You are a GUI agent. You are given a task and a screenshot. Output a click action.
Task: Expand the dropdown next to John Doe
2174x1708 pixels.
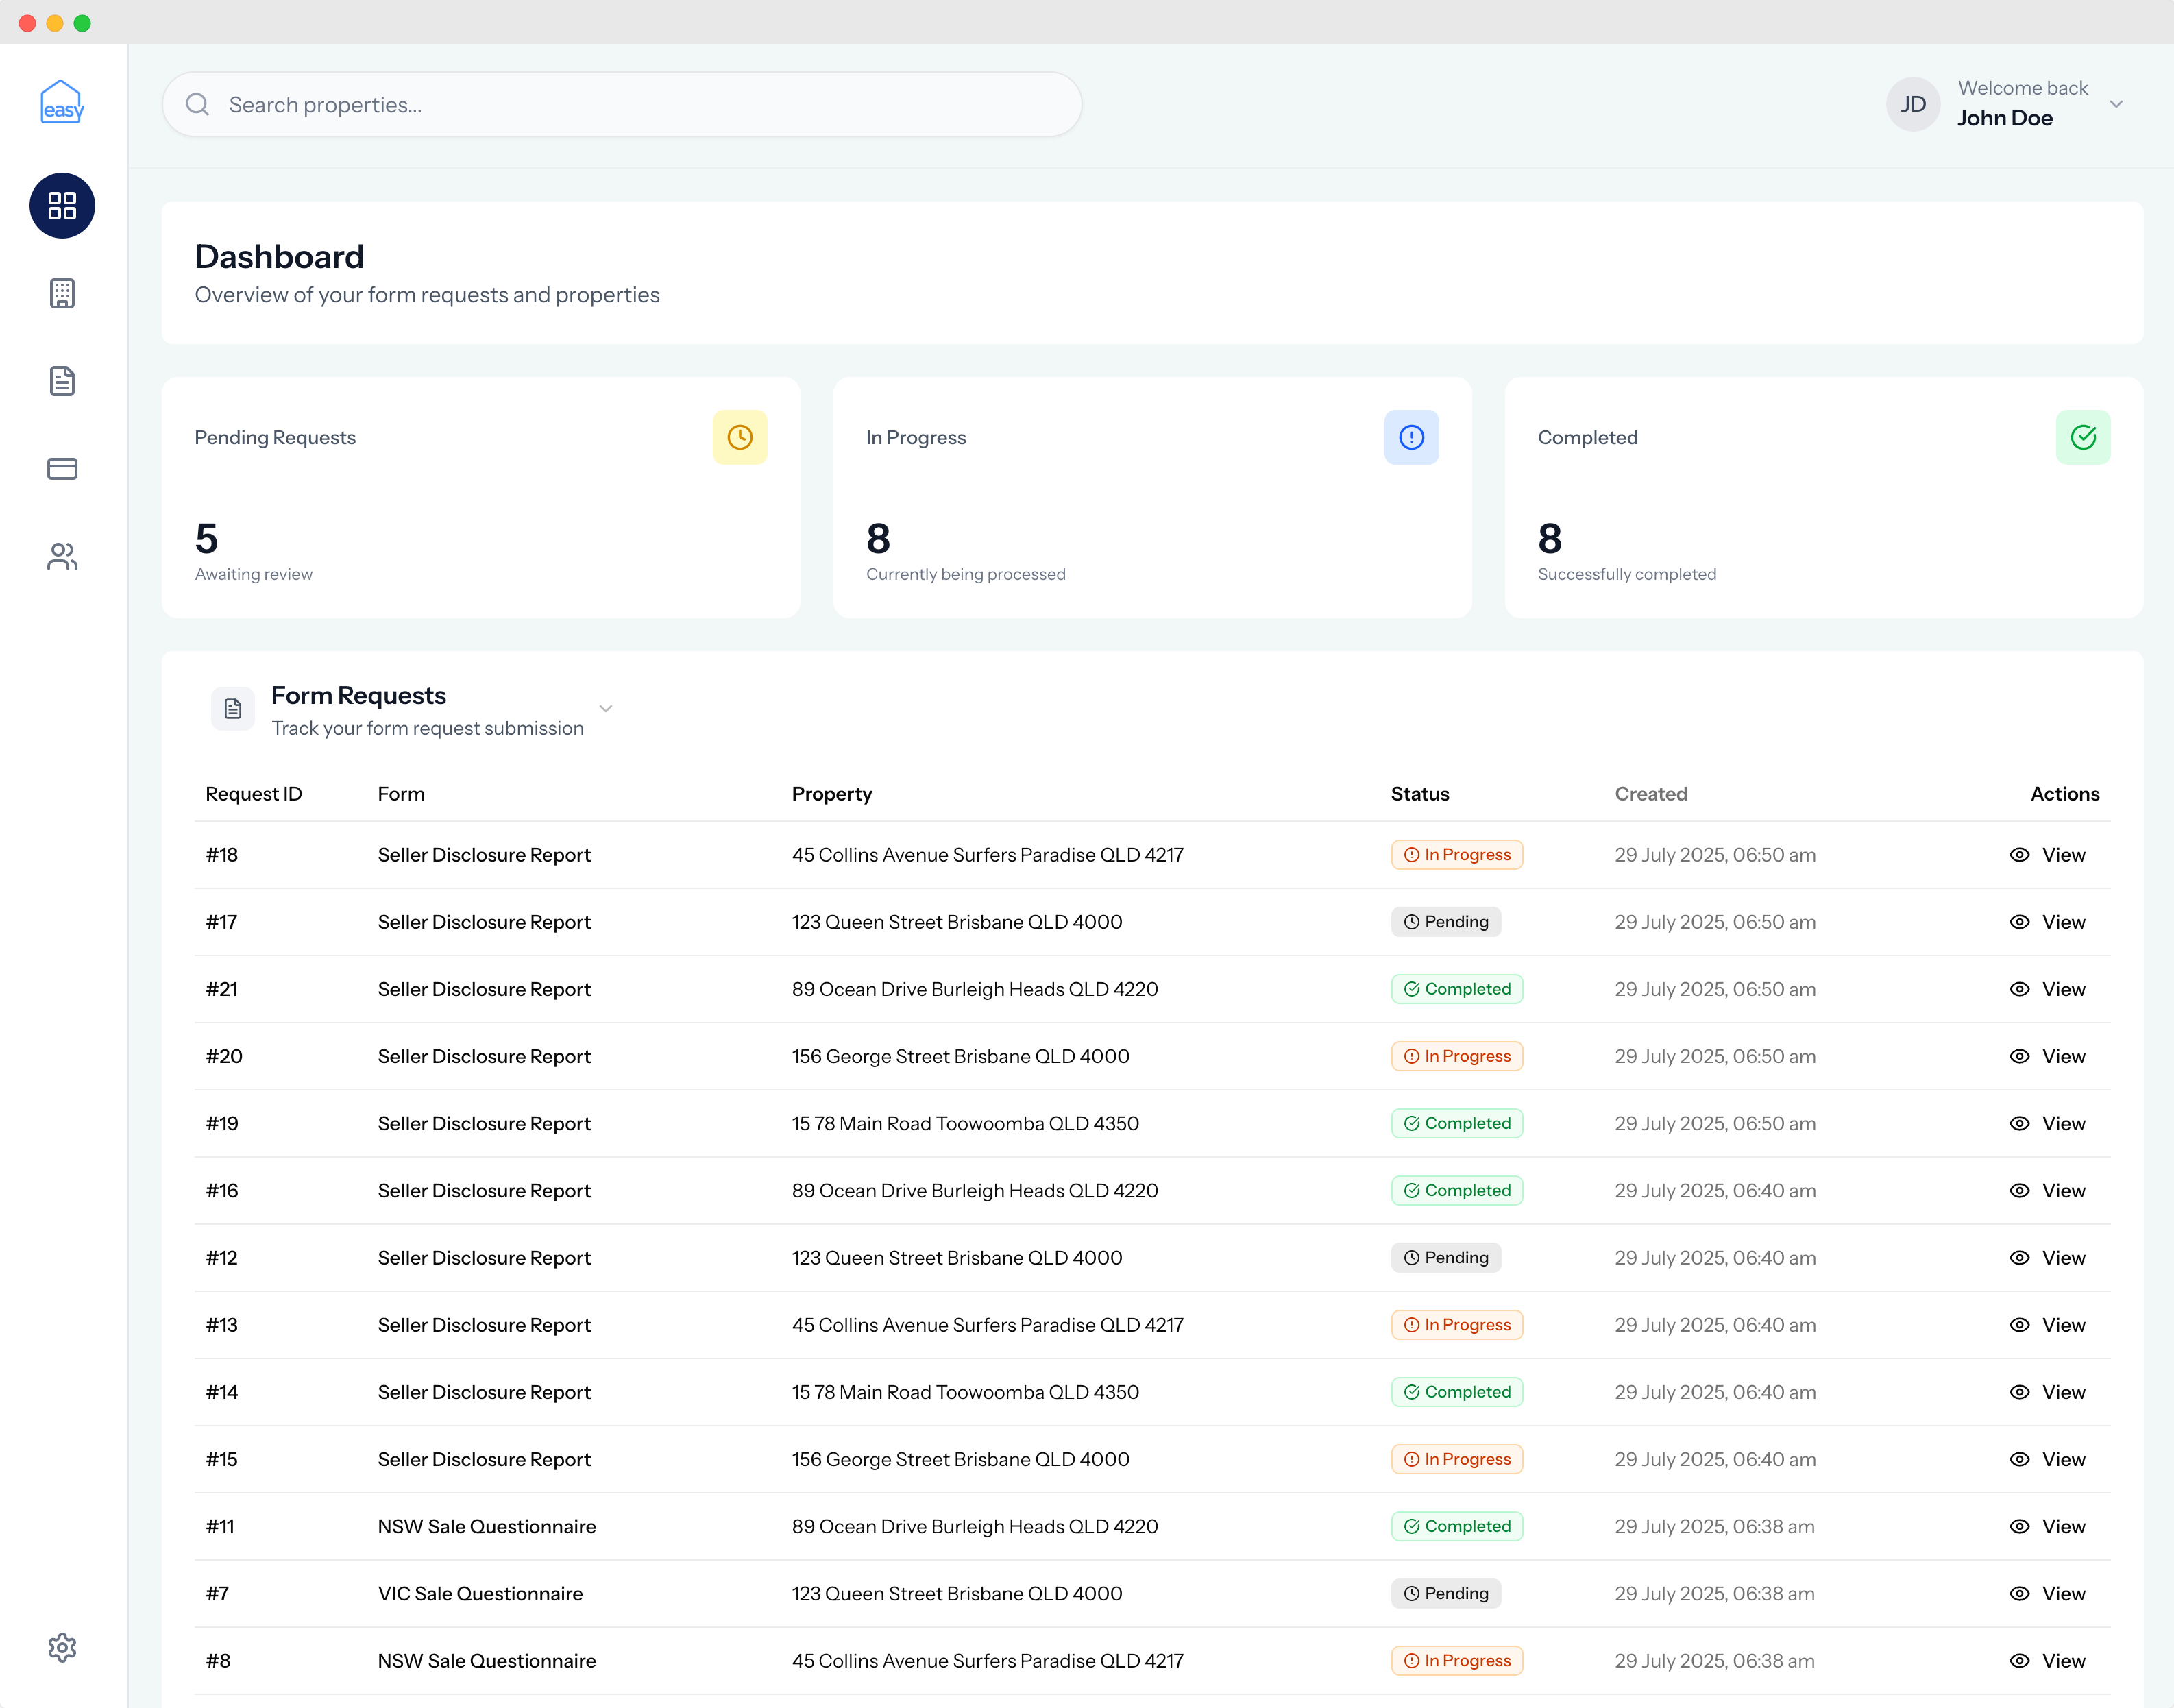coord(2117,104)
